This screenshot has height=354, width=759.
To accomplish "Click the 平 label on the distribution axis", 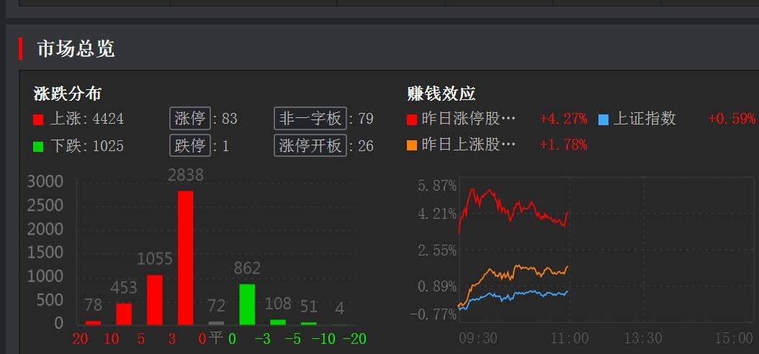I will (216, 338).
